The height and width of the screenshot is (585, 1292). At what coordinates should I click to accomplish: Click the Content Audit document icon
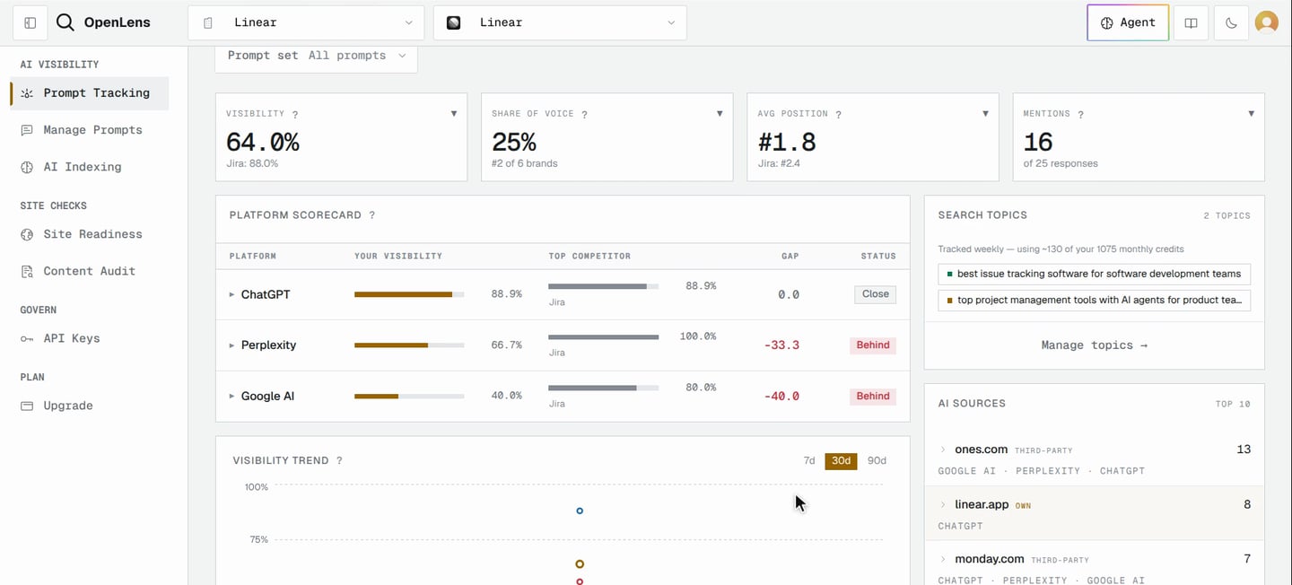[x=27, y=271]
